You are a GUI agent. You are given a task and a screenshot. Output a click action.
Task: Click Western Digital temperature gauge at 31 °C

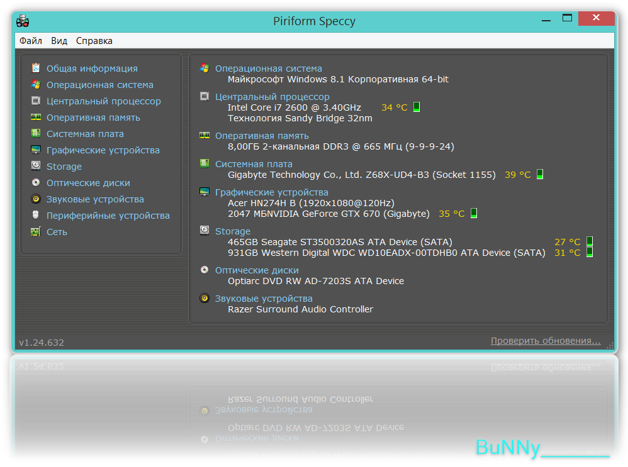(590, 252)
